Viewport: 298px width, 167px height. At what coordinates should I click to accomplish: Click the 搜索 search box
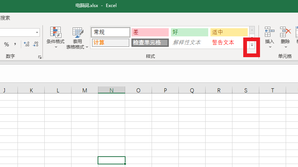click(x=5, y=18)
